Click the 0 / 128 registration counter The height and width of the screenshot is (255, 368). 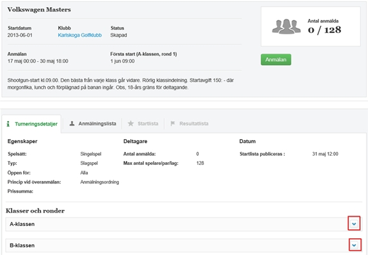point(324,30)
